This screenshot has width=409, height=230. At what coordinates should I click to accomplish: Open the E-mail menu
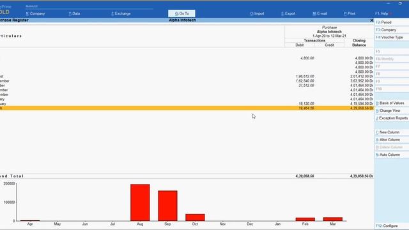(320, 13)
